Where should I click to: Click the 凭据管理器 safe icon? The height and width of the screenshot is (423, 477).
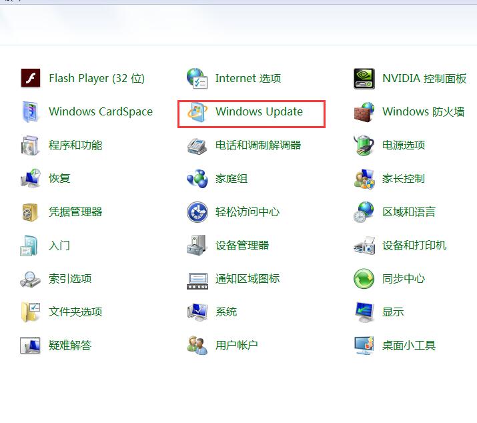pyautogui.click(x=30, y=212)
